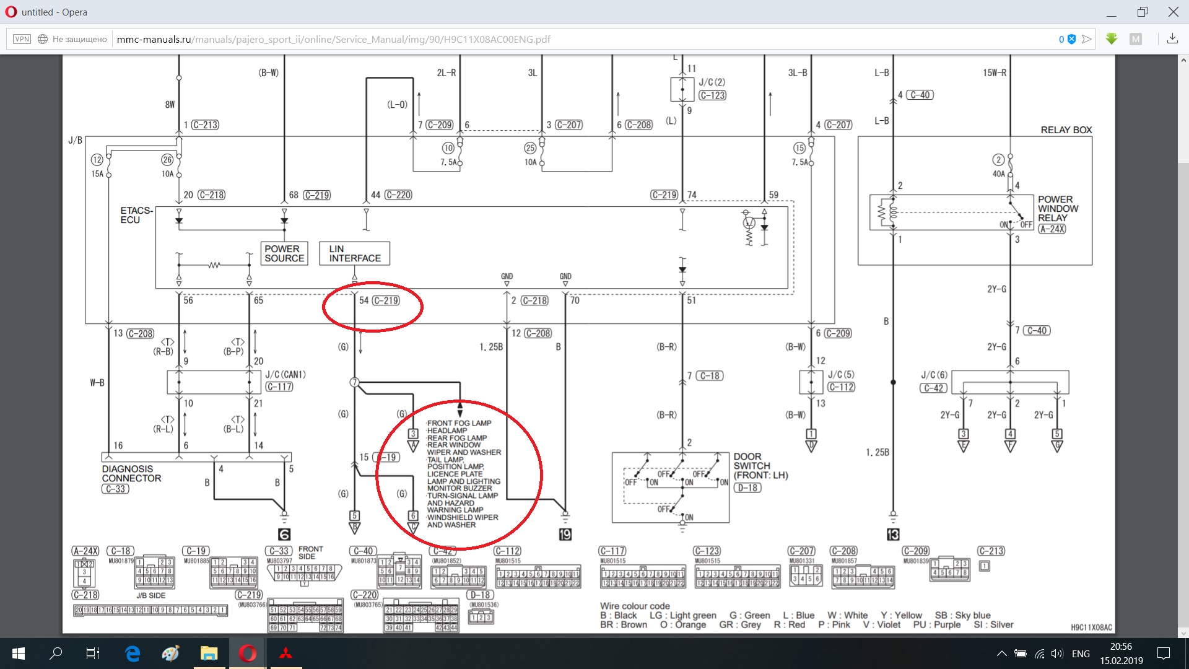This screenshot has height=669, width=1189.
Task: Open File Explorer from taskbar
Action: coord(209,654)
